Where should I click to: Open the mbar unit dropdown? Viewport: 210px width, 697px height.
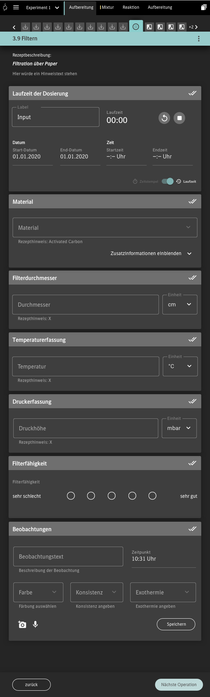(x=179, y=428)
